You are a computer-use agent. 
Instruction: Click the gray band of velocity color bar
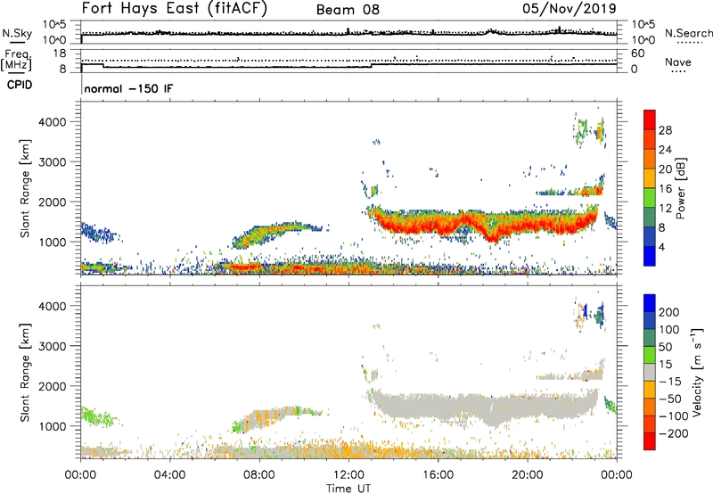650,373
